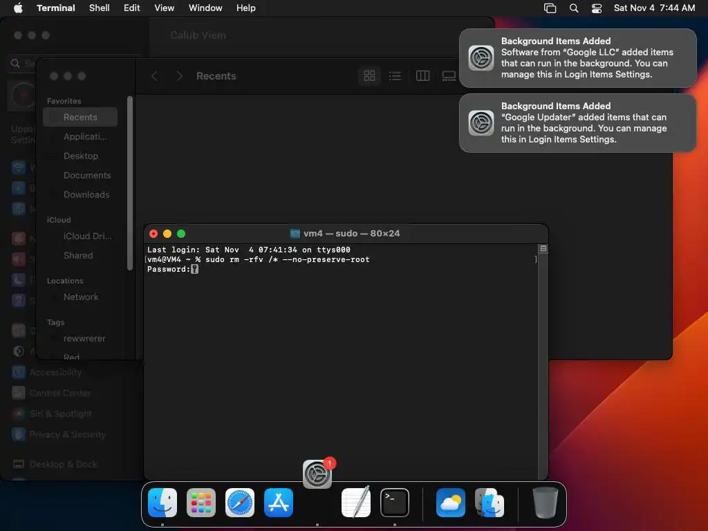This screenshot has height=531, width=708.
Task: Open Finder from the Dock
Action: click(x=162, y=502)
